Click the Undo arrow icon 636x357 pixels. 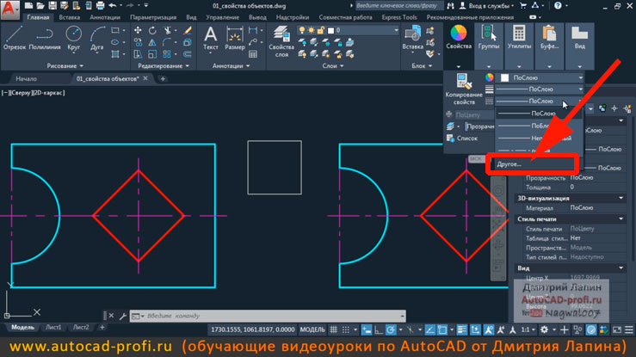pos(113,6)
